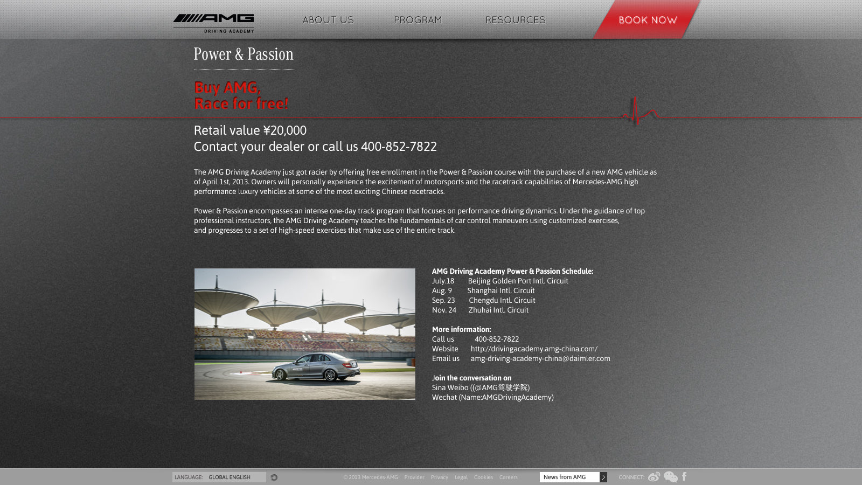
Task: Click the race track car photo
Action: pos(305,334)
